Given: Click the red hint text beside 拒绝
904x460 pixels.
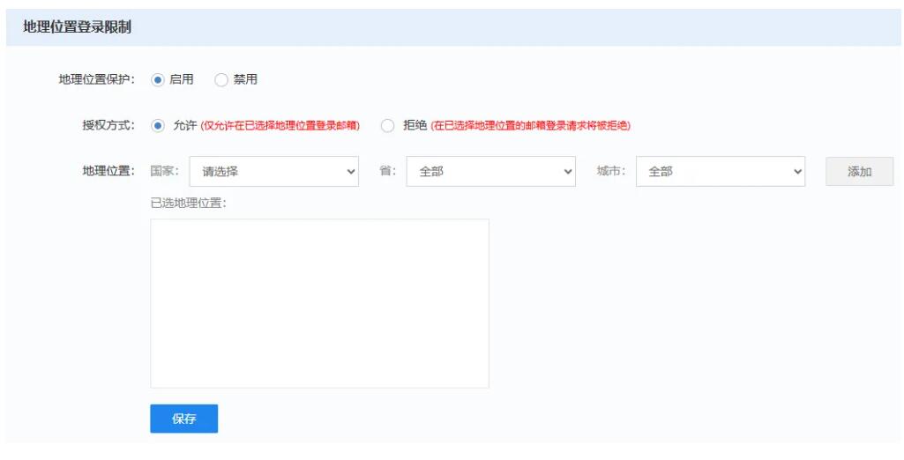Looking at the screenshot, I should tap(530, 126).
